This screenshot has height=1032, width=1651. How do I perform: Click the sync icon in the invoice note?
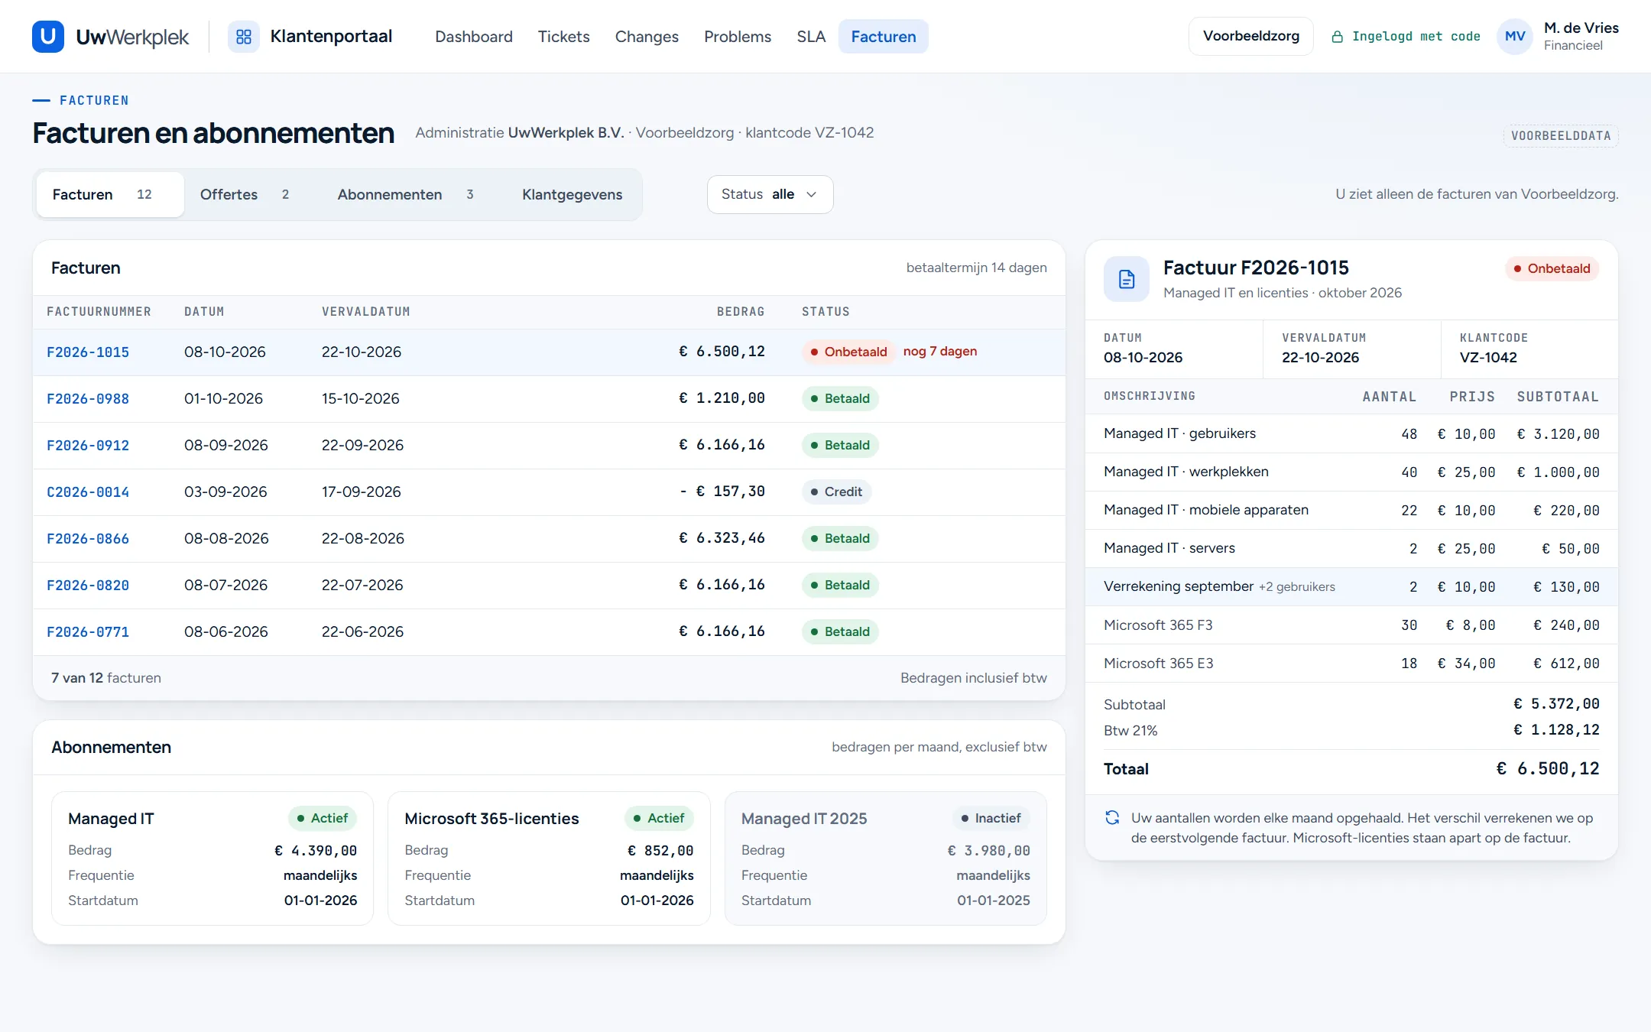point(1113,818)
